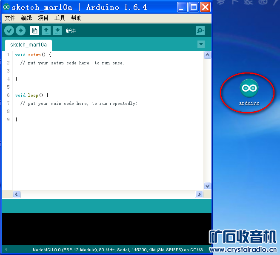Click the line "void setup() {"
The image size is (280, 255).
coord(33,55)
